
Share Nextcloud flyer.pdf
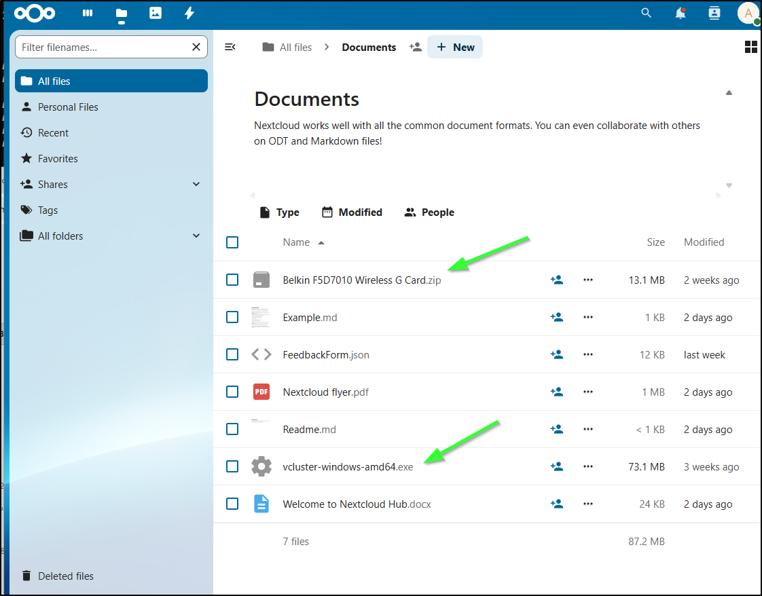point(557,392)
